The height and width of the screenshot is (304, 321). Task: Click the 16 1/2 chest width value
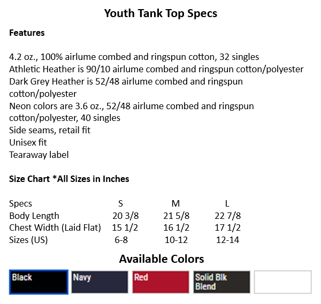(175, 227)
